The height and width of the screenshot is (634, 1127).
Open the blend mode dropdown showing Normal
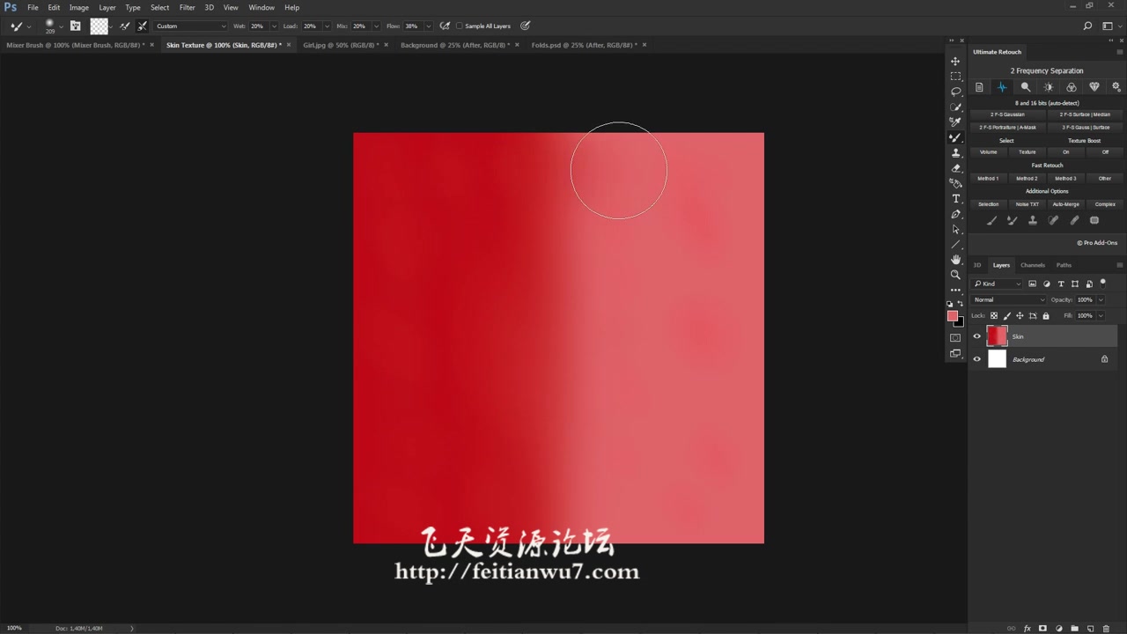(1009, 299)
